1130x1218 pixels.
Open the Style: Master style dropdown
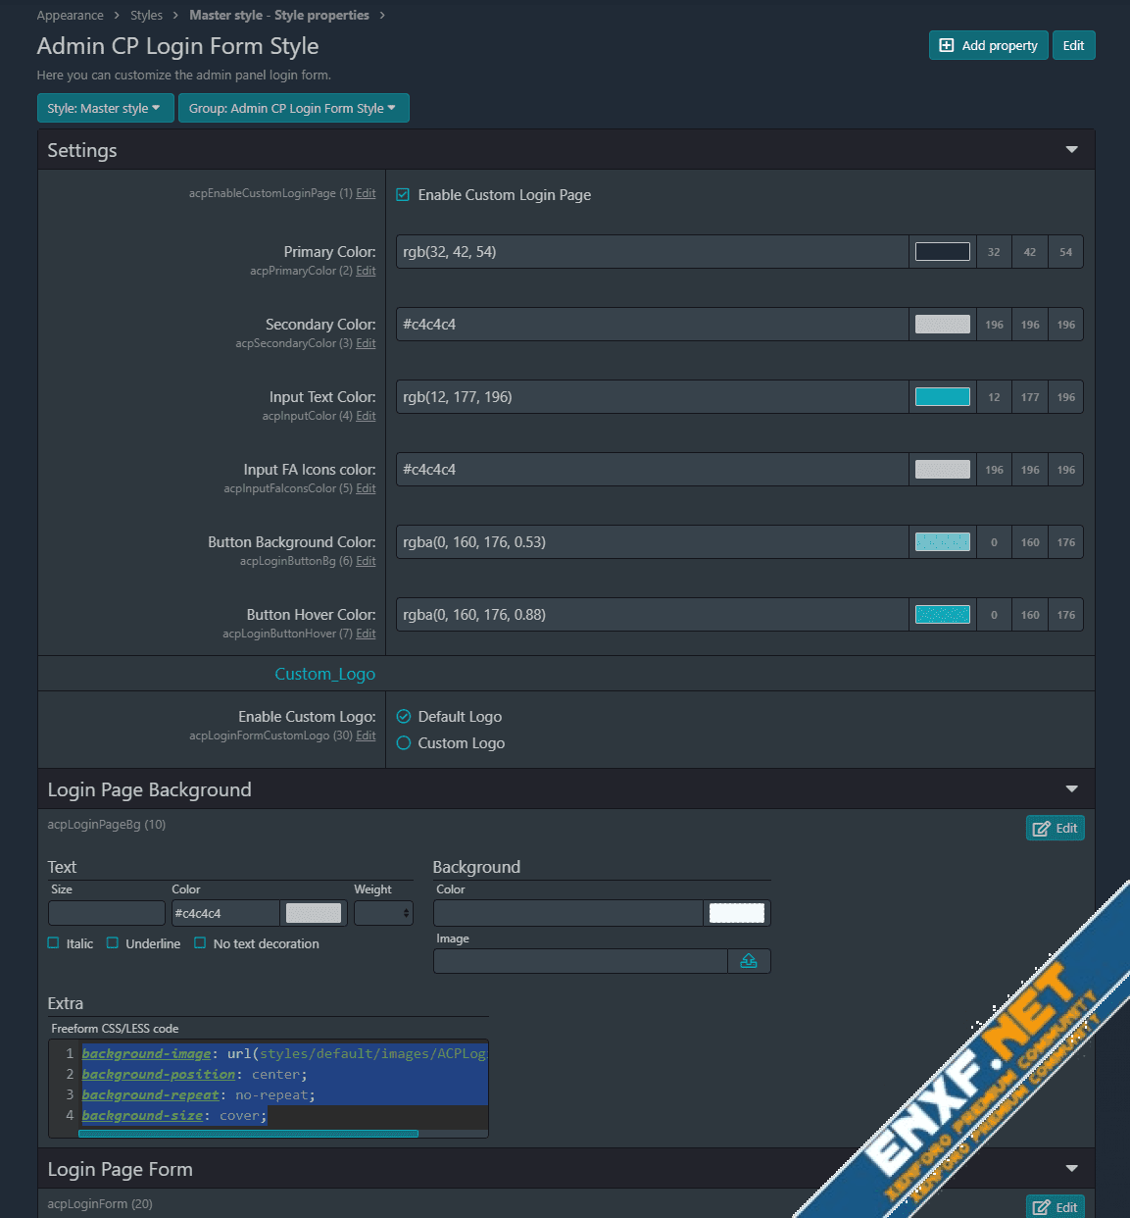[x=105, y=108]
